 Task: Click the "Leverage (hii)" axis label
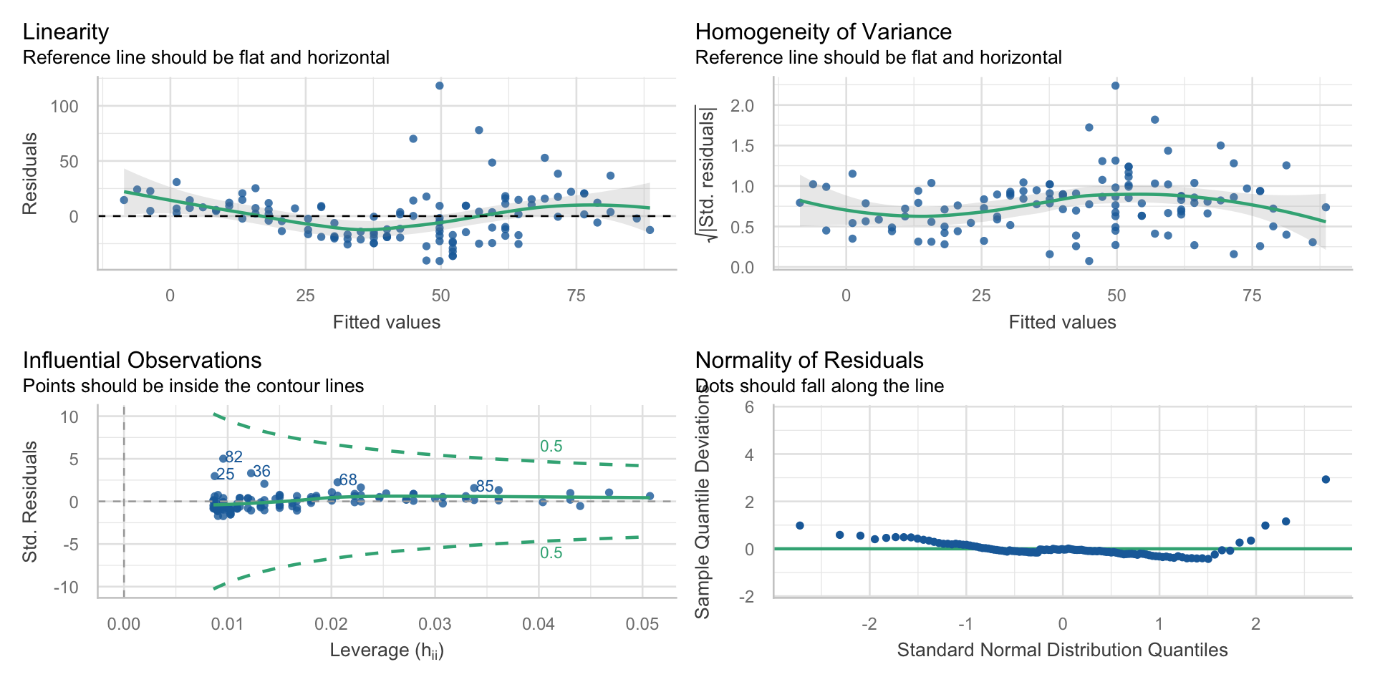387,651
